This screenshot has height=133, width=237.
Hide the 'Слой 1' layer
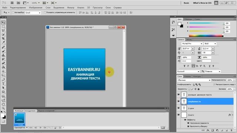(178, 115)
